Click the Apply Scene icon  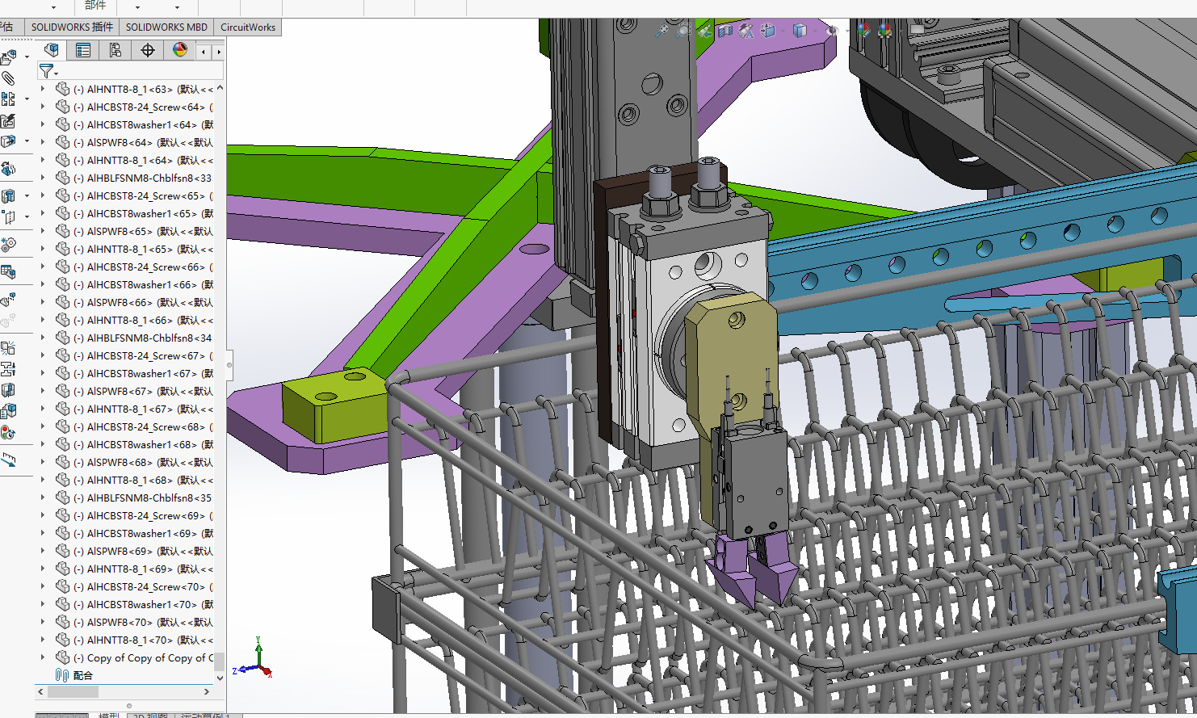[885, 31]
